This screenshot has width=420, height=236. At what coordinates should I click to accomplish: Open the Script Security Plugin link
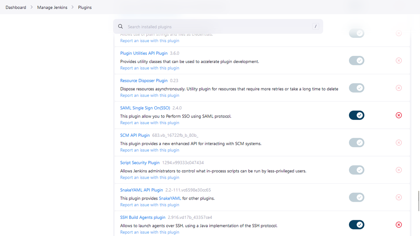(140, 163)
